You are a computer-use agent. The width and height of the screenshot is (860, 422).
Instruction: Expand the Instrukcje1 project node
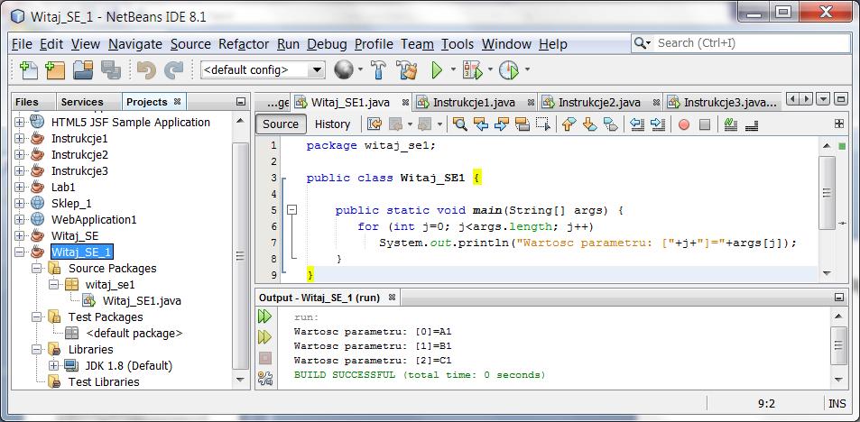click(x=20, y=139)
